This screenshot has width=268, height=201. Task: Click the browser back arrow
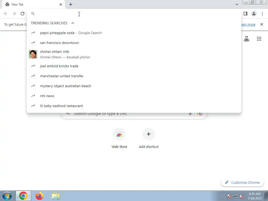pos(6,14)
